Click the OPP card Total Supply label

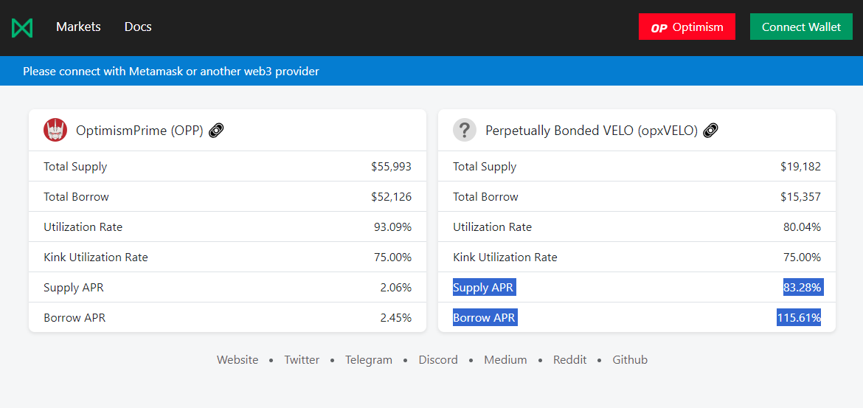pos(75,167)
